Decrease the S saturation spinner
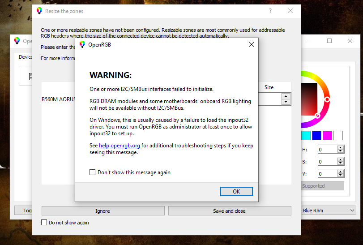363x245 pixels. click(x=340, y=163)
